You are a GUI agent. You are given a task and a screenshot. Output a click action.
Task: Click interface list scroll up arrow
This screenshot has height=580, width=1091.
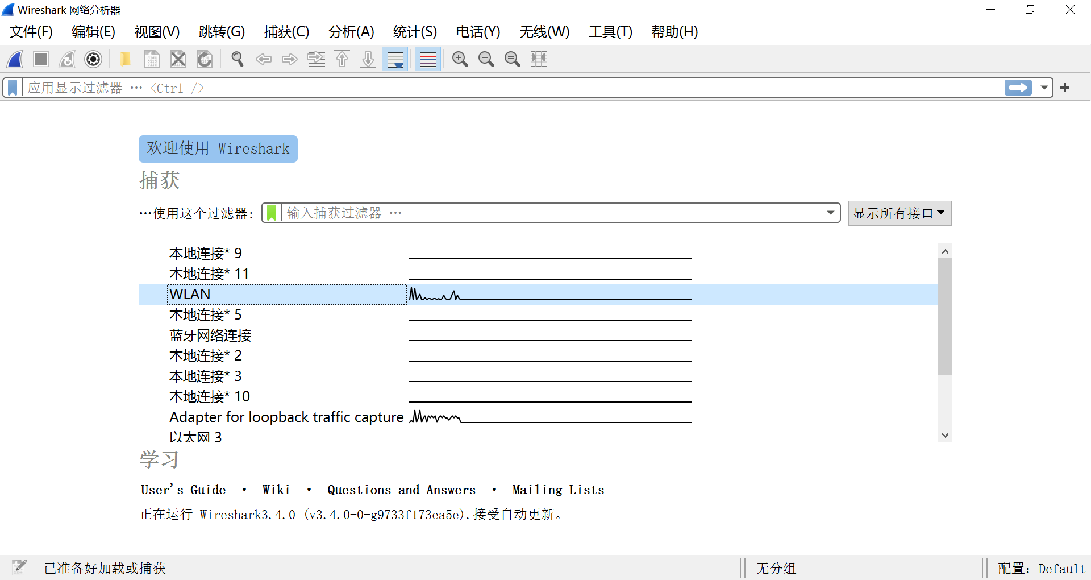945,251
